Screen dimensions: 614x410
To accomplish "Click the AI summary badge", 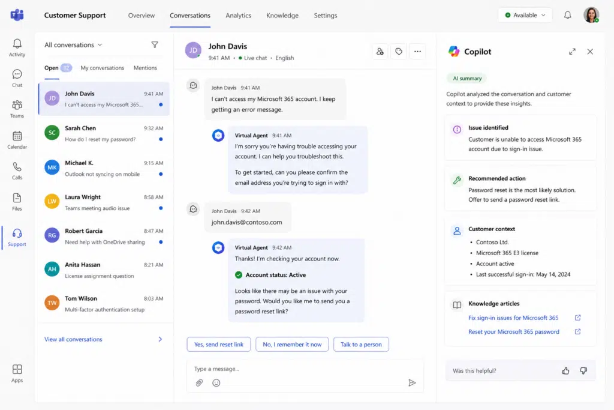I will pyautogui.click(x=467, y=78).
